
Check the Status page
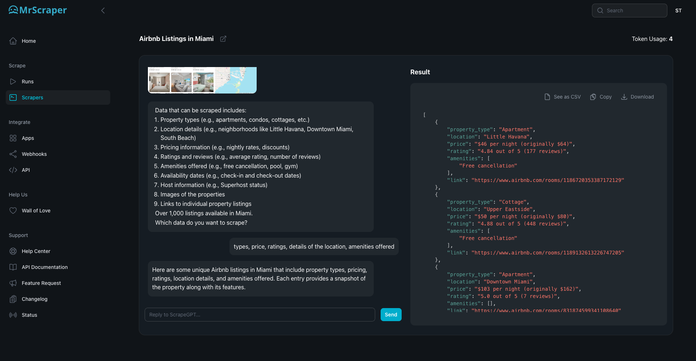pyautogui.click(x=58, y=315)
